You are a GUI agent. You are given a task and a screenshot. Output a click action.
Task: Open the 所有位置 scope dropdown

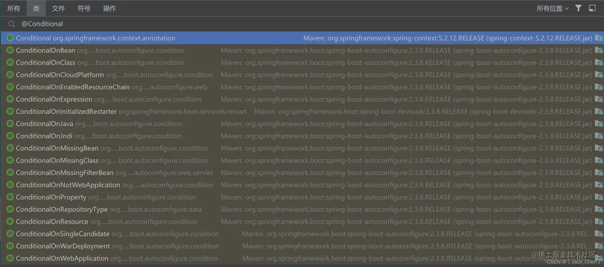552,8
